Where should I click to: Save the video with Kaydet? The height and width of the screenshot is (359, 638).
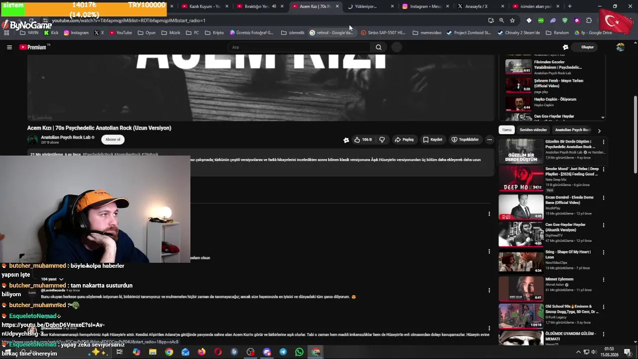point(433,140)
